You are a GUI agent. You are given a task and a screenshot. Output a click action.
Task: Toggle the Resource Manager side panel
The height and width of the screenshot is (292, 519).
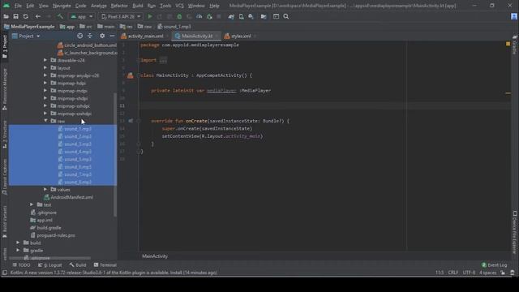click(5, 88)
